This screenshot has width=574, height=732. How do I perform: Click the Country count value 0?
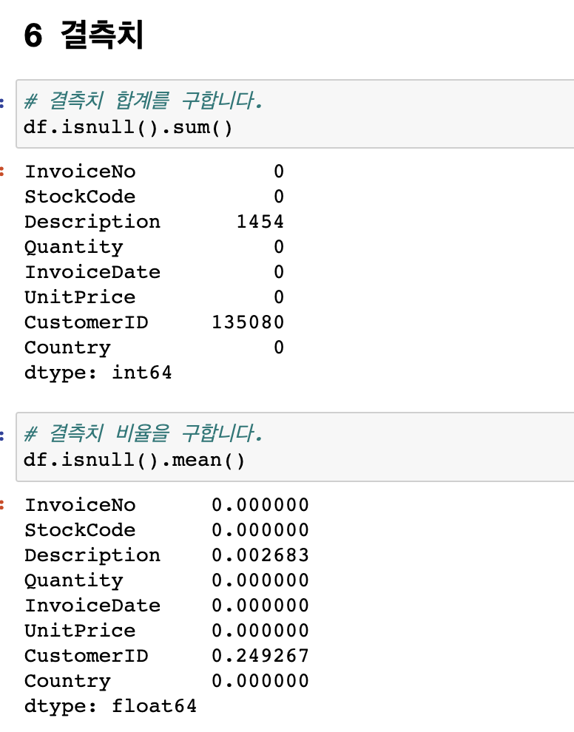pyautogui.click(x=279, y=348)
